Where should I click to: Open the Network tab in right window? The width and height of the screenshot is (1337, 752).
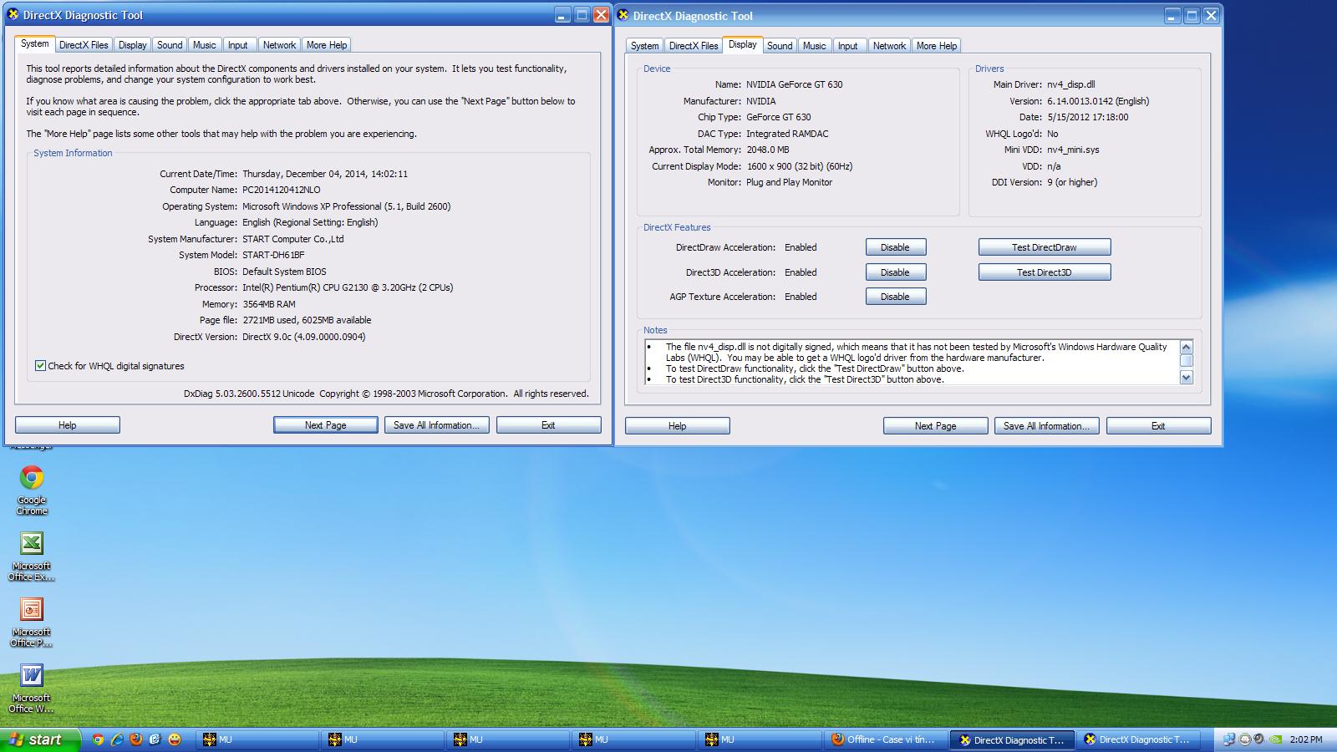(889, 46)
